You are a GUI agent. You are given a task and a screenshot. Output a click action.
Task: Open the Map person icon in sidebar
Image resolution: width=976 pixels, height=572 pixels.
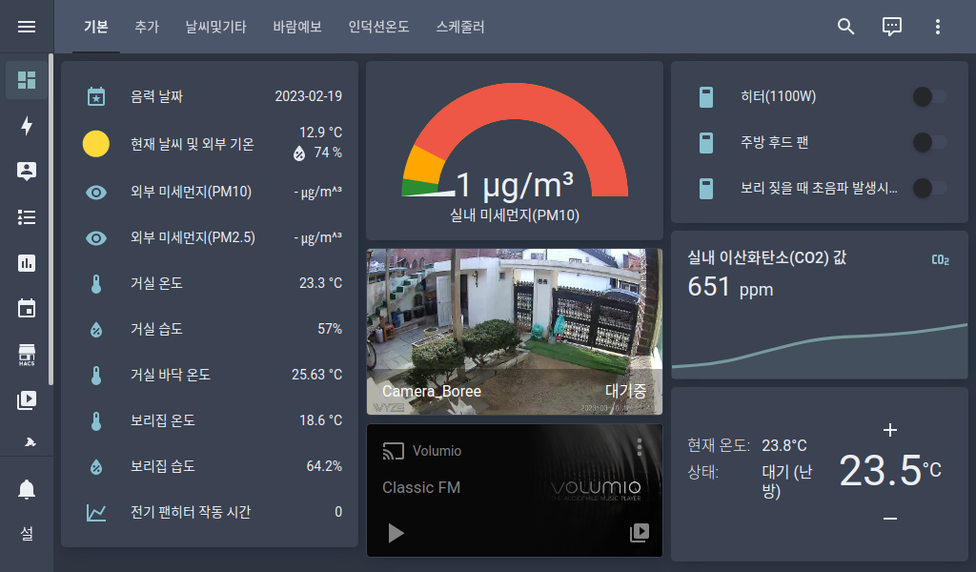tap(26, 172)
